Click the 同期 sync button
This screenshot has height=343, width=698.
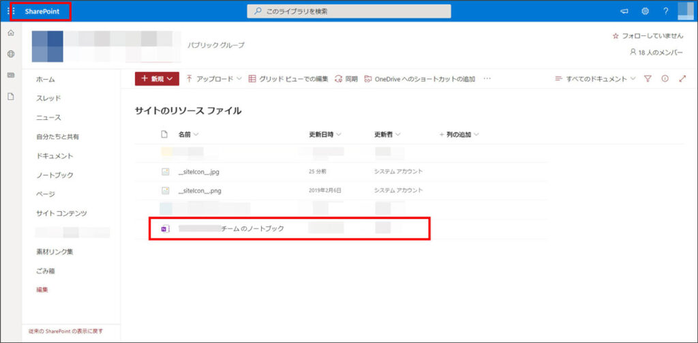tap(346, 79)
